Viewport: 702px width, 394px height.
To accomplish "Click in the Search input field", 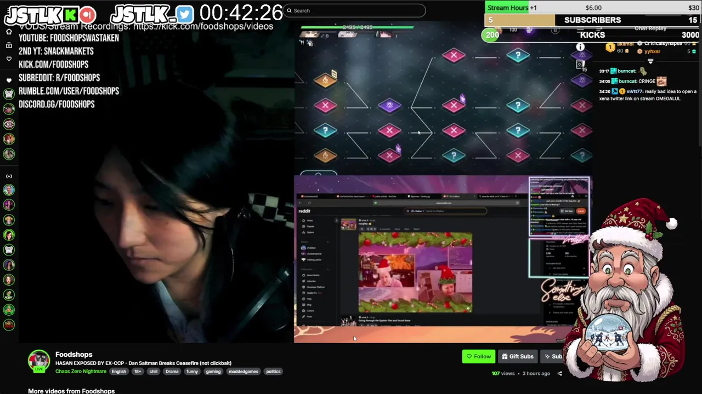I will (x=354, y=10).
